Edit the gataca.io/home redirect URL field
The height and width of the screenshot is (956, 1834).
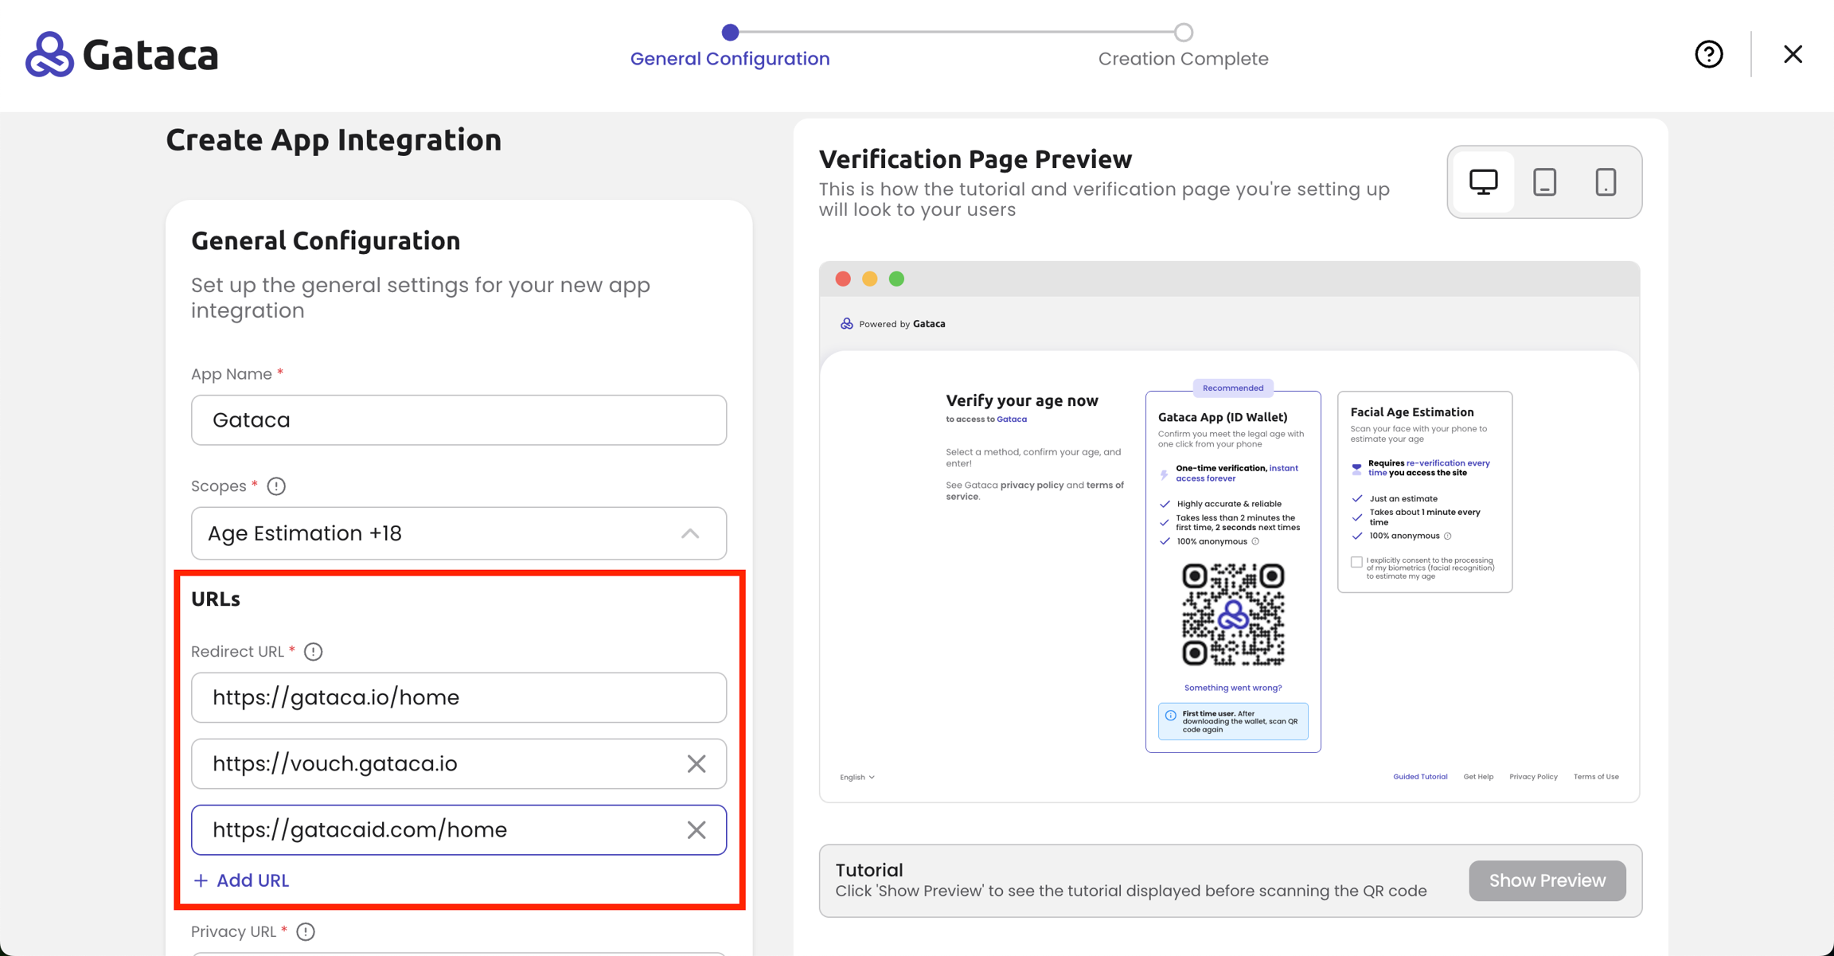(x=458, y=697)
